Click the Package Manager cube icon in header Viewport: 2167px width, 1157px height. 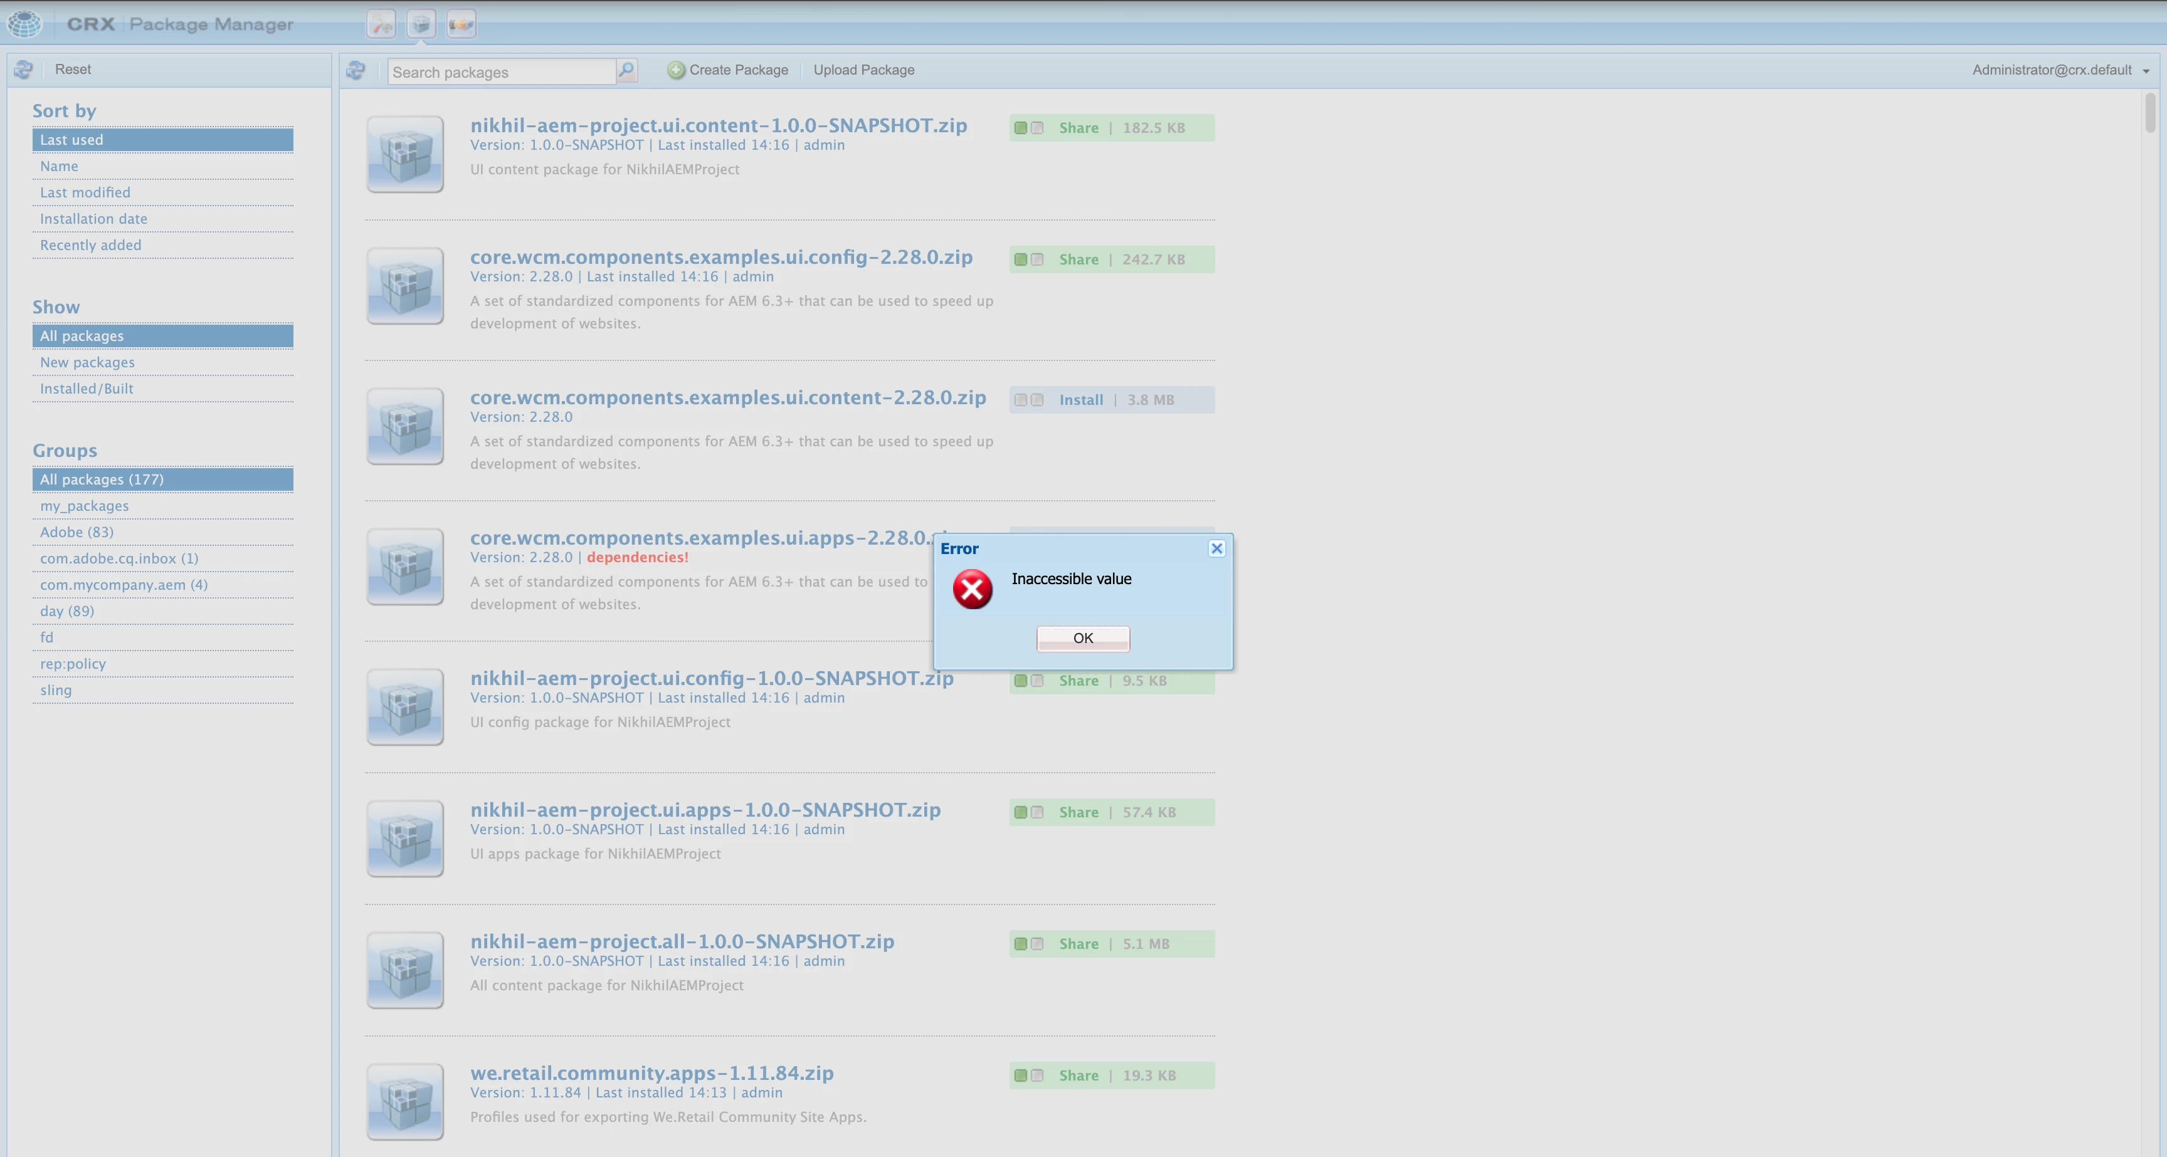coord(421,24)
